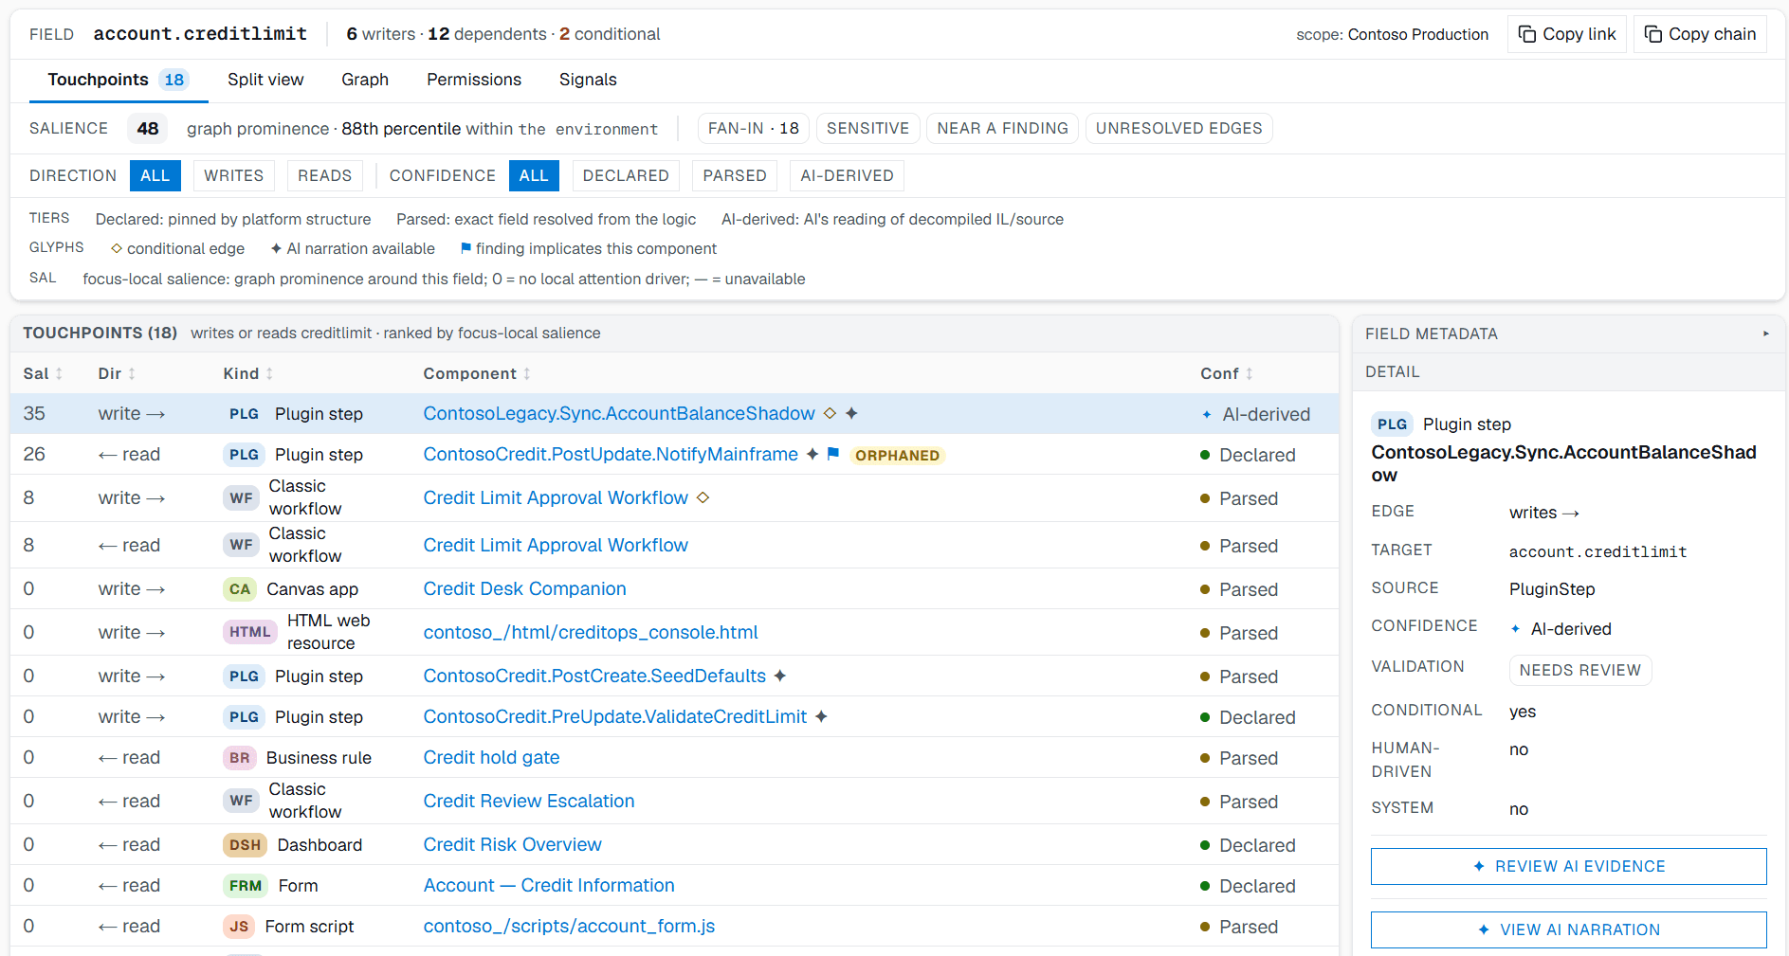Collapse the Field Metadata panel arrow
The height and width of the screenshot is (956, 1789).
click(1765, 334)
